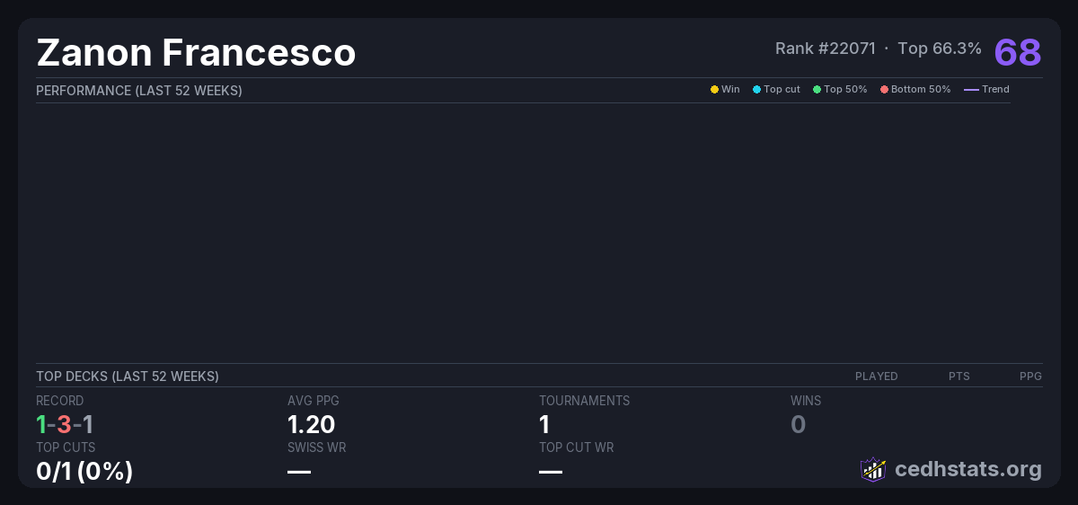Click the green Top 50% legend dot

817,90
